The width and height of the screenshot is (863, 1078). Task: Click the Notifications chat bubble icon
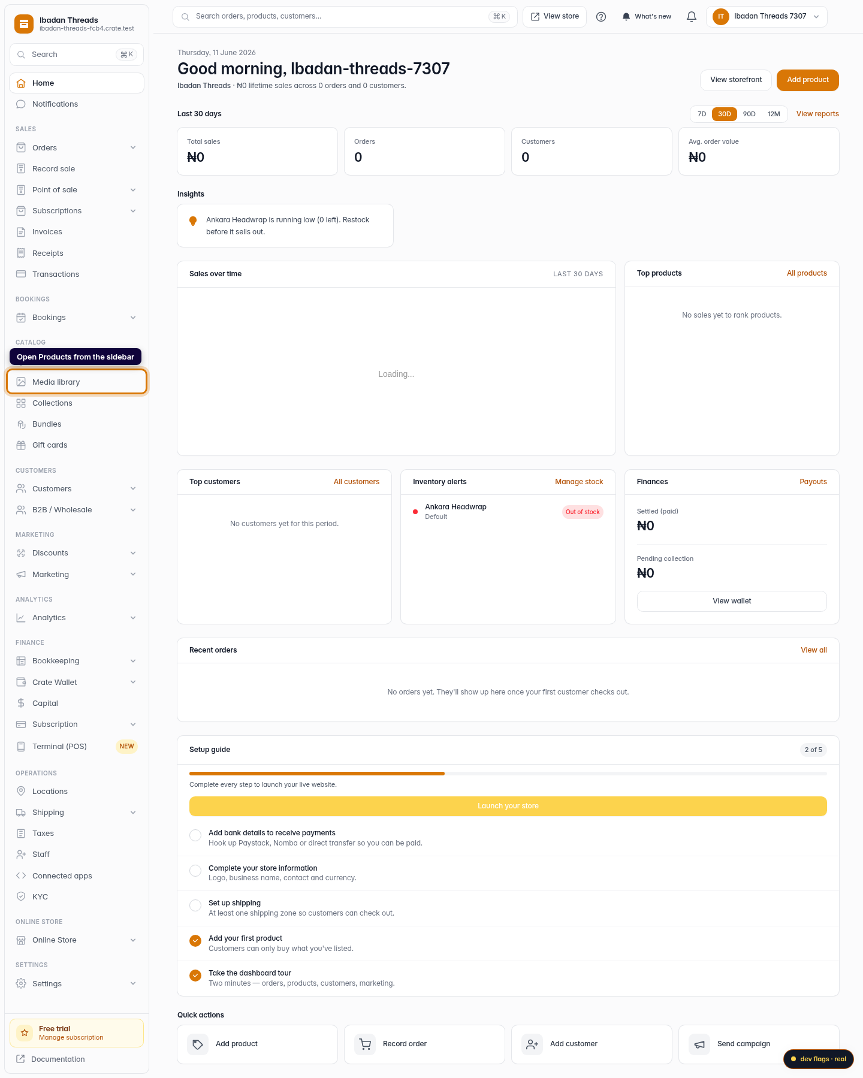[x=21, y=104]
